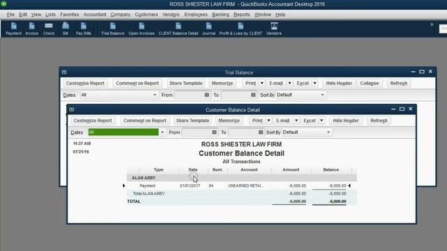Click the UNEARNED RETAI... account cell
447x251 pixels.
click(x=246, y=185)
